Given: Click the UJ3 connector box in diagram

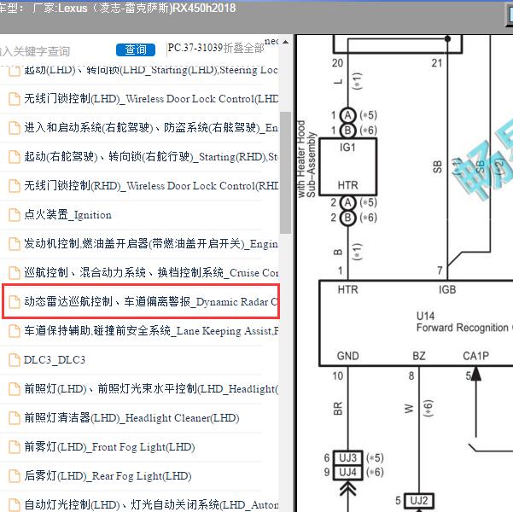Looking at the screenshot, I should (x=347, y=457).
